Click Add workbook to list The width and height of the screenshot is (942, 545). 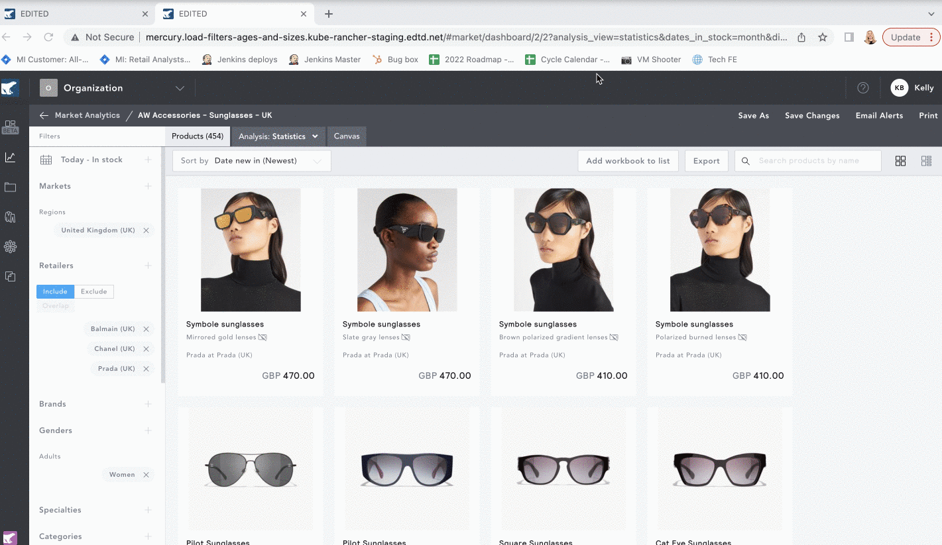(x=628, y=161)
